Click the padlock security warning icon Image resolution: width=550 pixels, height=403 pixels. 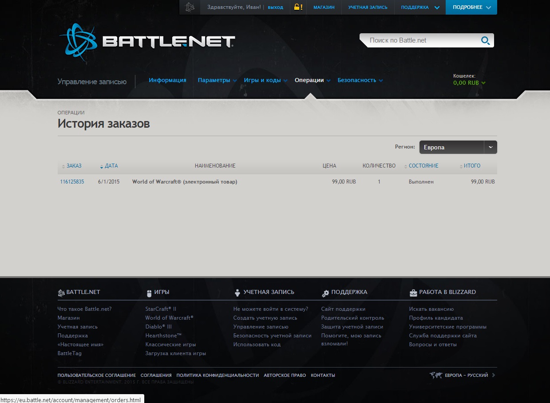298,7
